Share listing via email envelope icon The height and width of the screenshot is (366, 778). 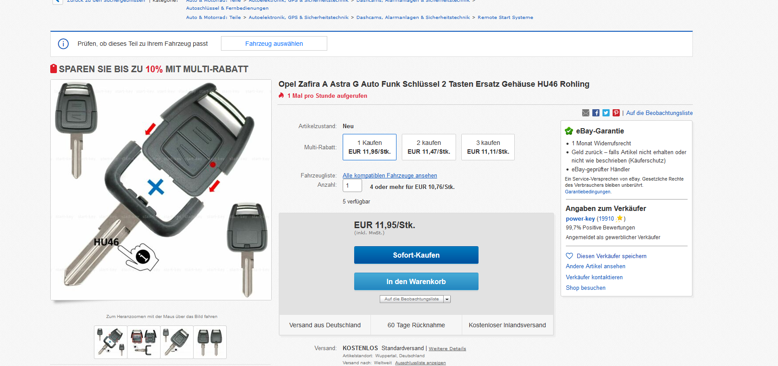[586, 113]
